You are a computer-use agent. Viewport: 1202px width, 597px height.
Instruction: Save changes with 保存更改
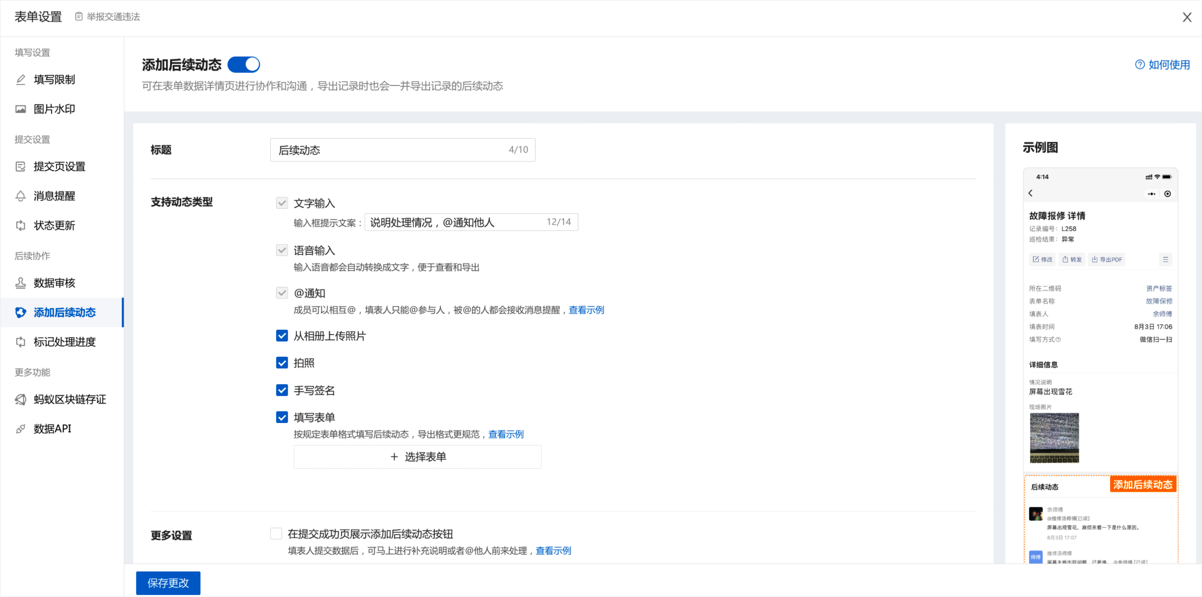(168, 583)
